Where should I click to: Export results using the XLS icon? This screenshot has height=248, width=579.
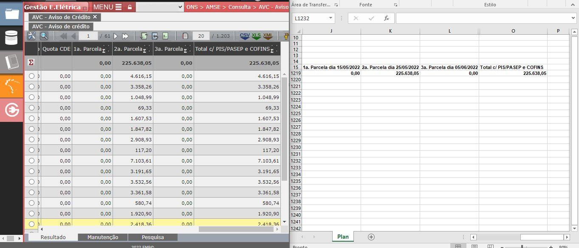(256, 36)
